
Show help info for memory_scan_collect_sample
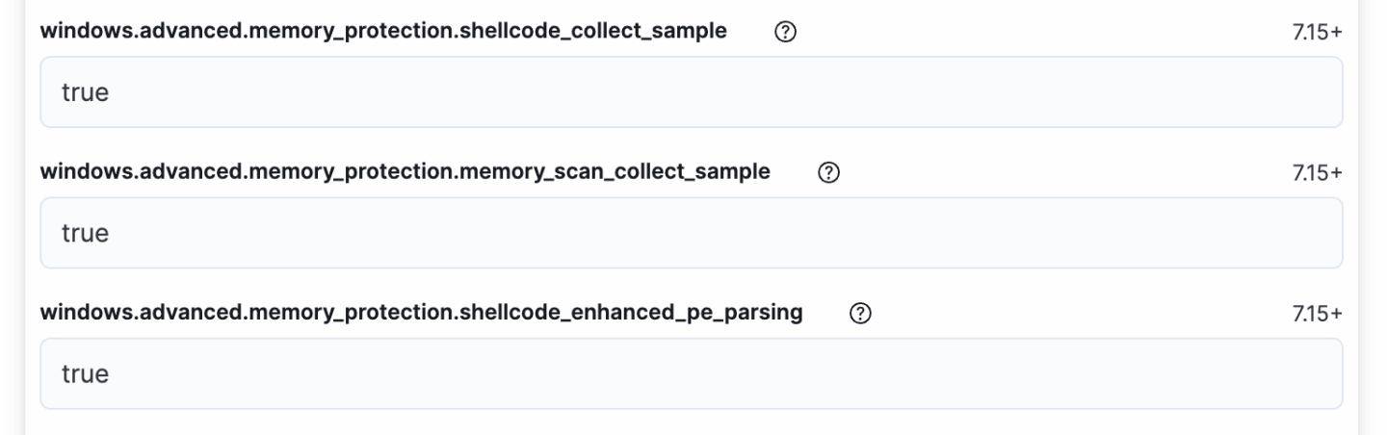point(828,172)
